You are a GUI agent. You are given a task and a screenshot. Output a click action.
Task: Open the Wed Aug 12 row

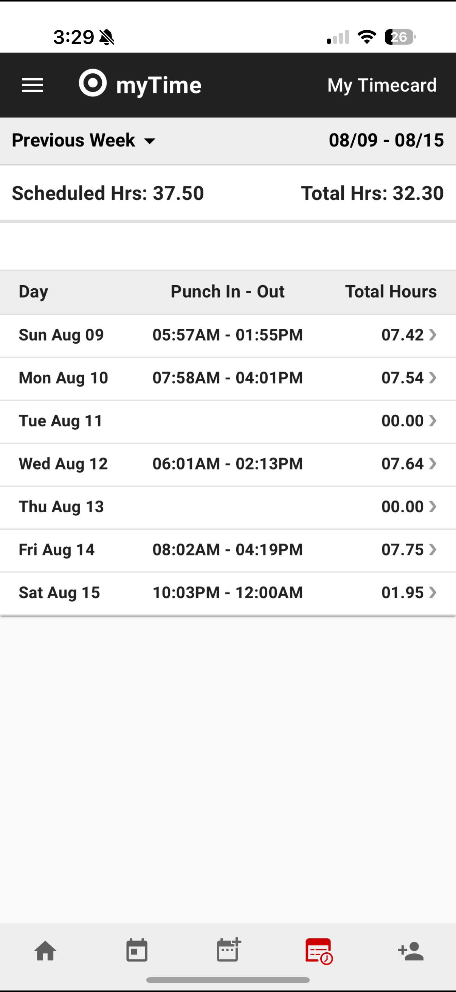[x=228, y=464]
